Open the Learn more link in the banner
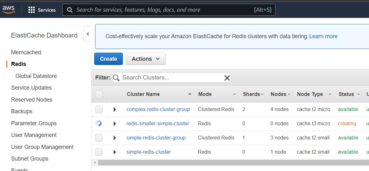369x171 pixels. point(323,36)
